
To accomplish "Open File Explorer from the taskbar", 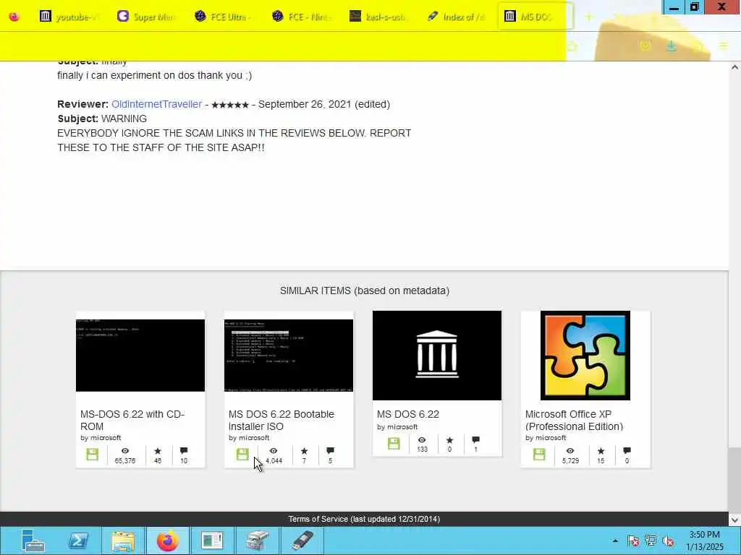I will [123, 541].
